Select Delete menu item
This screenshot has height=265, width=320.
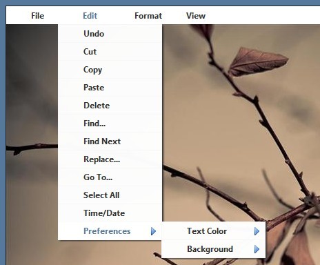[110, 106]
